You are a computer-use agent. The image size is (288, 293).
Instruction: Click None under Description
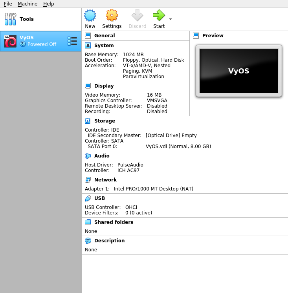[91, 250]
